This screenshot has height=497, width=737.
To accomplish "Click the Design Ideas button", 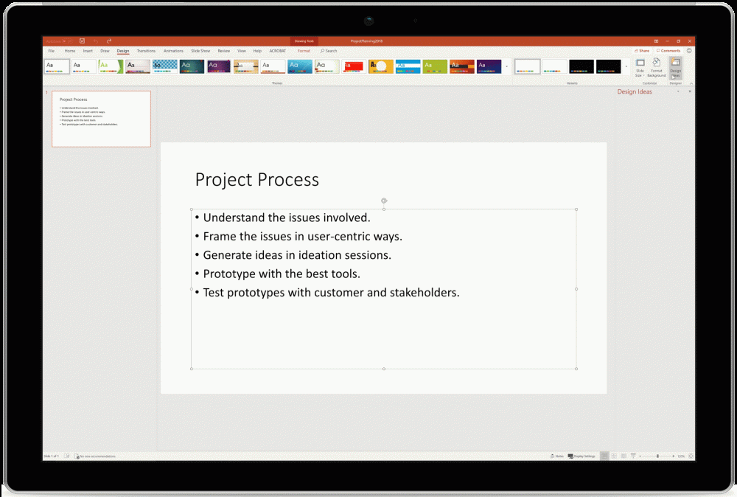I will click(675, 67).
